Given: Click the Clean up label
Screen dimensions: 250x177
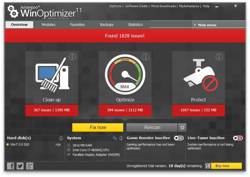Looking at the screenshot, I should pyautogui.click(x=52, y=100).
